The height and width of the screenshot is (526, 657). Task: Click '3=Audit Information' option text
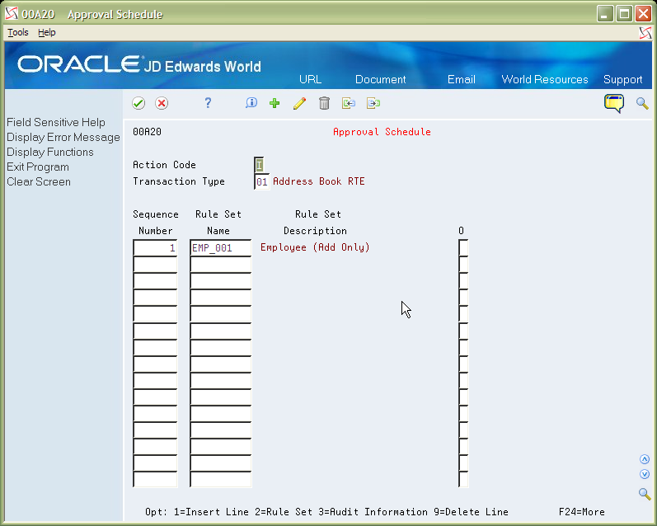tap(373, 512)
